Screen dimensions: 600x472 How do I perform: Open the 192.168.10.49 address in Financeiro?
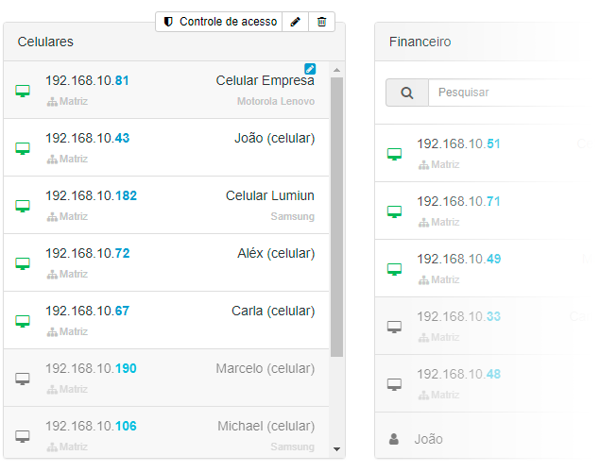[x=458, y=260]
